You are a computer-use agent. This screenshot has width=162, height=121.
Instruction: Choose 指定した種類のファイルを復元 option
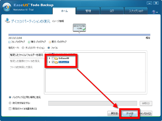pyautogui.click(x=25, y=61)
